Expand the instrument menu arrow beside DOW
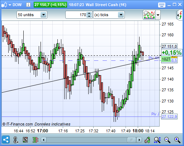The height and width of the screenshot is (146, 184). [10, 5]
